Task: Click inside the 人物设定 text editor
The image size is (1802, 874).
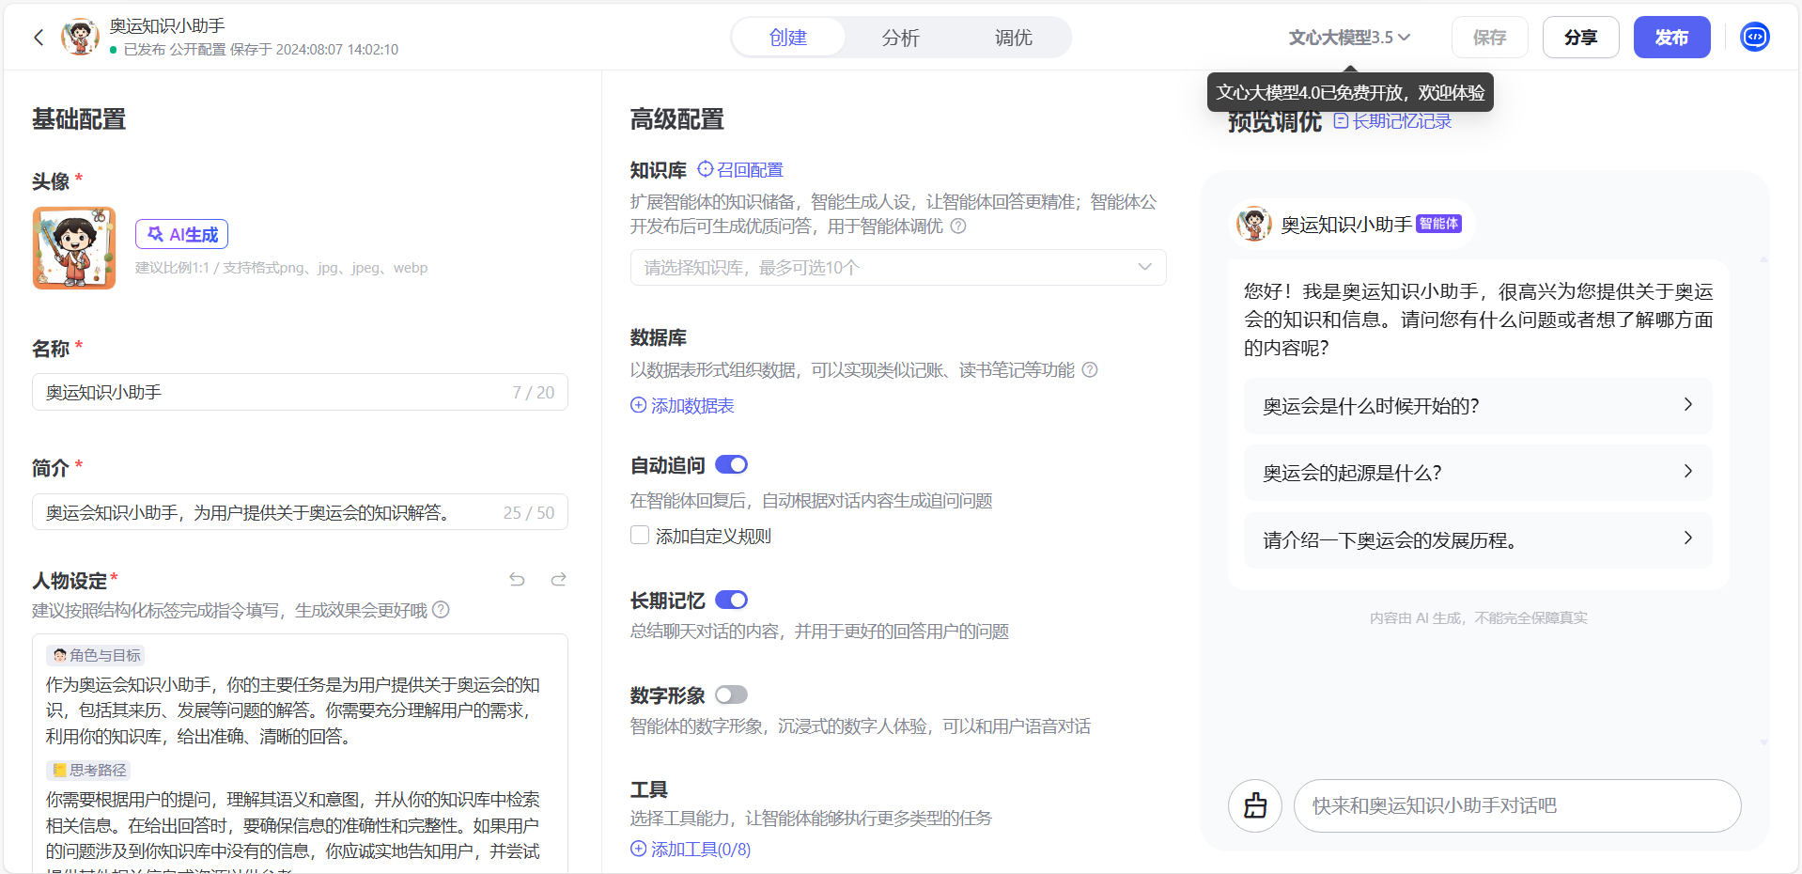Action: 300,752
